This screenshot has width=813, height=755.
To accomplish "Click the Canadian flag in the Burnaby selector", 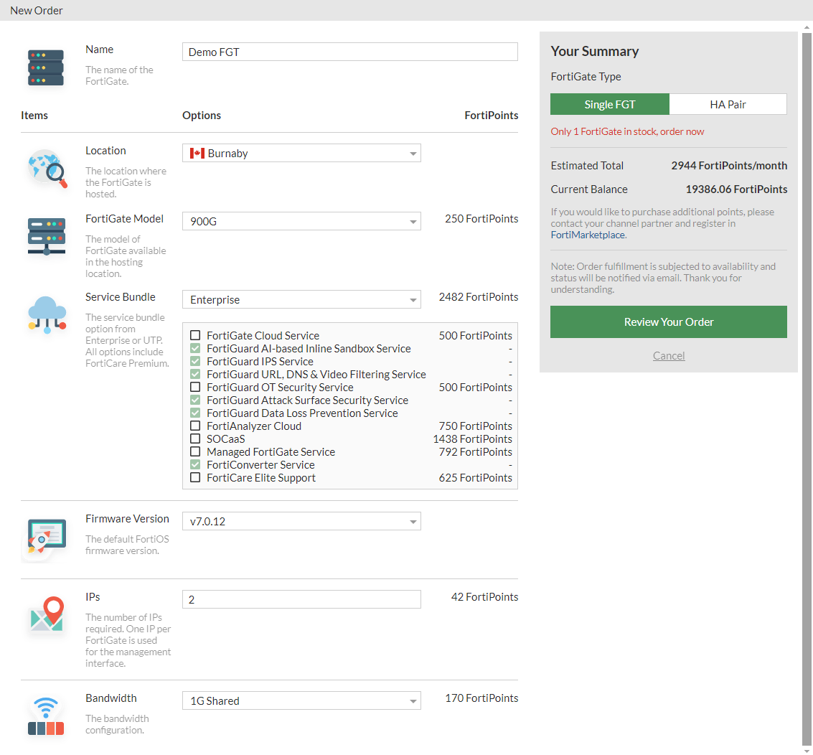I will 197,153.
